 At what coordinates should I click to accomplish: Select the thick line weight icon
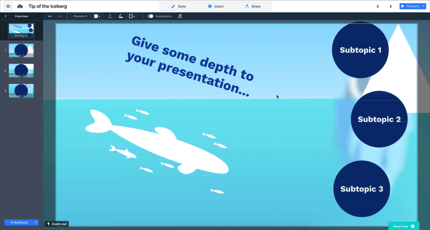pos(120,16)
